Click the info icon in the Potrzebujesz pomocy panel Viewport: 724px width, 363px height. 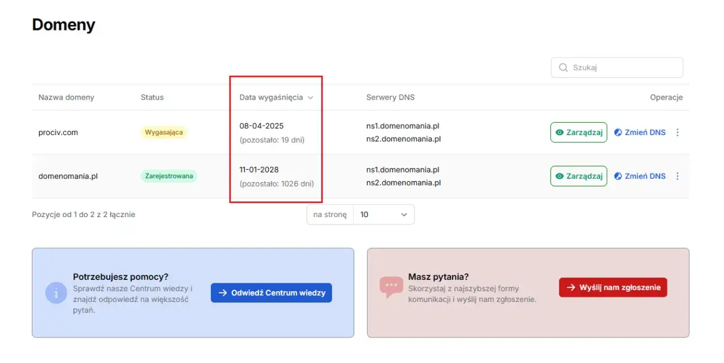pyautogui.click(x=56, y=292)
